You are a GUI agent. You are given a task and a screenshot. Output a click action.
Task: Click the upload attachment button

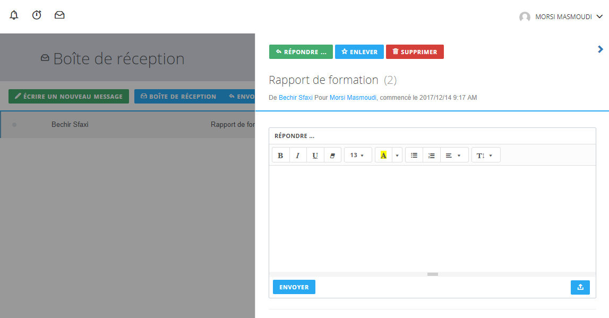[580, 287]
